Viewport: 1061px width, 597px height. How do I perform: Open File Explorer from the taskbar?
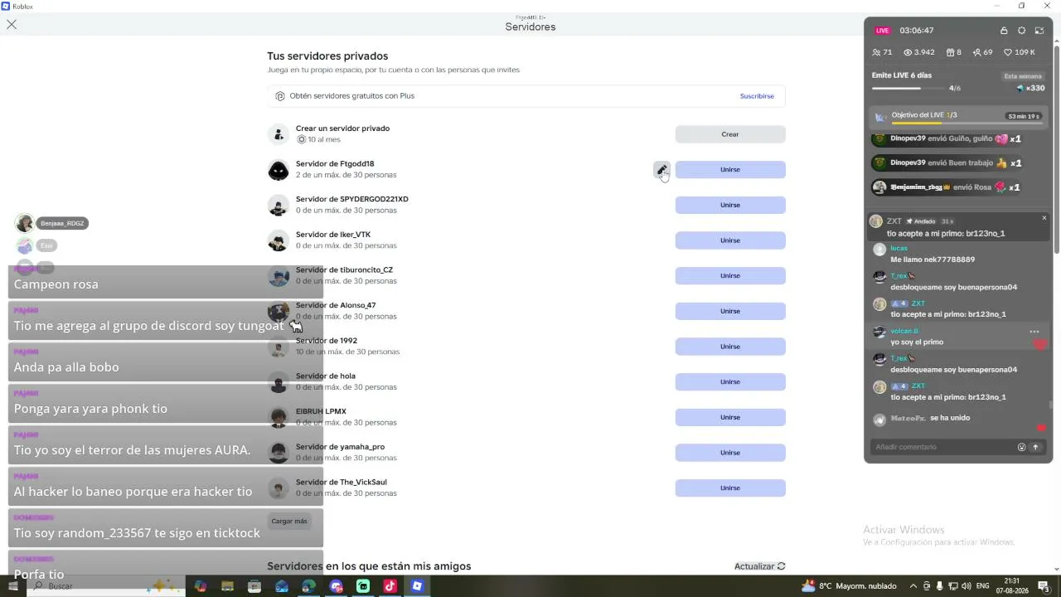point(227,586)
